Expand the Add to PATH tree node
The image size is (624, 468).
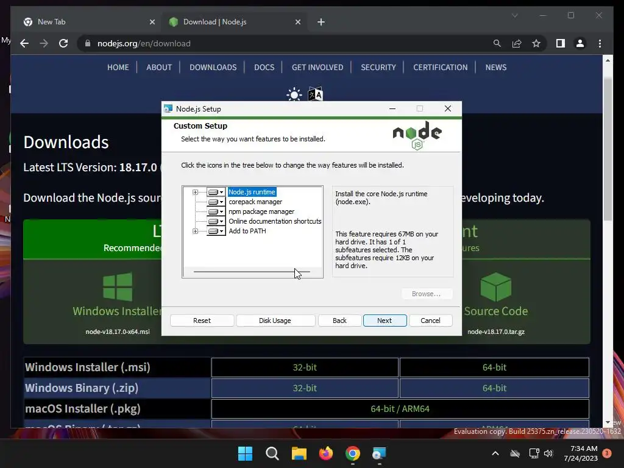coord(195,231)
